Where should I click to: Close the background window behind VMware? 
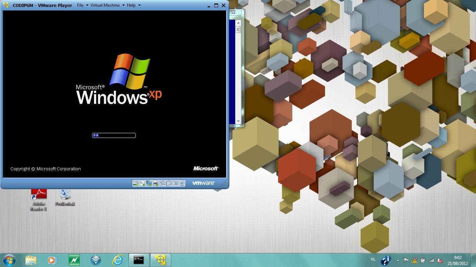233,12
